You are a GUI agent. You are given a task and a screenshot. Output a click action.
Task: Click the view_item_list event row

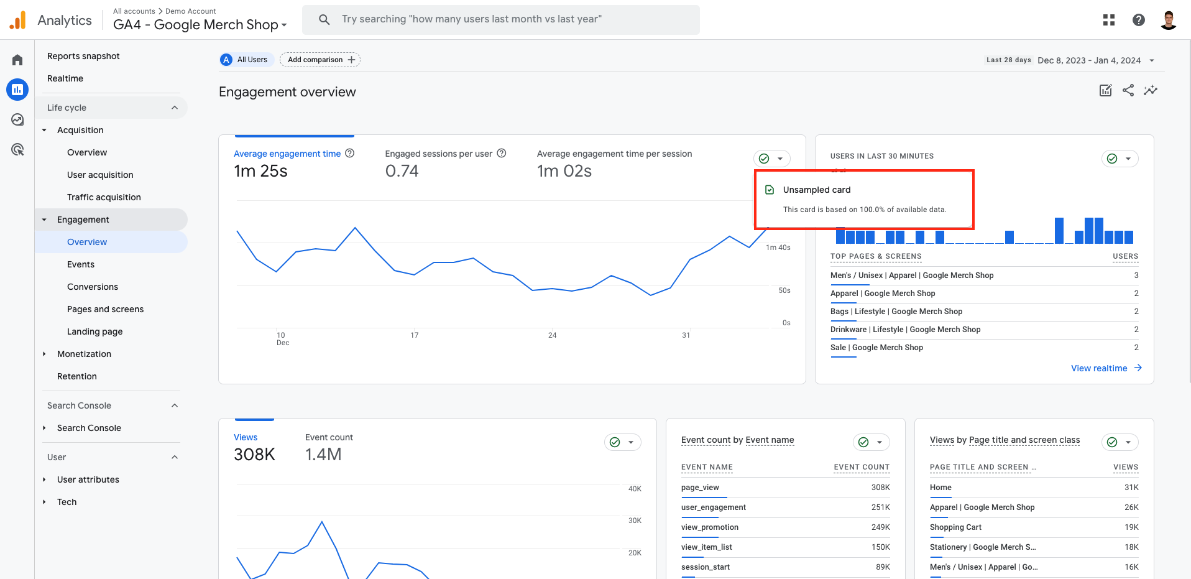pyautogui.click(x=786, y=547)
